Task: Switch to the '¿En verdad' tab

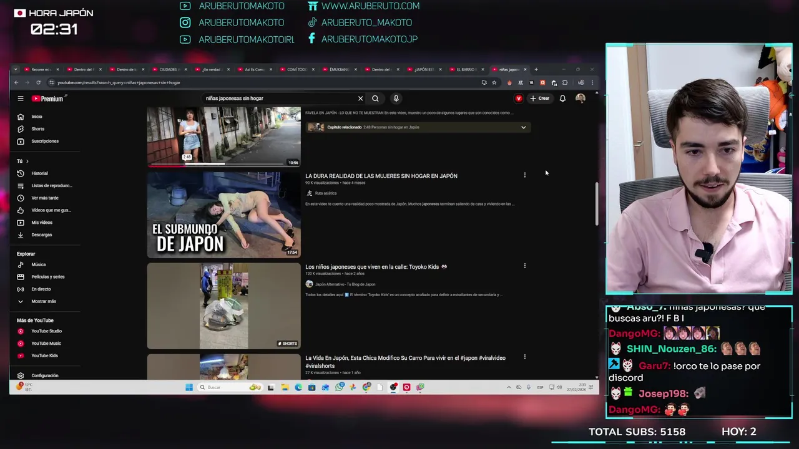Action: point(212,69)
